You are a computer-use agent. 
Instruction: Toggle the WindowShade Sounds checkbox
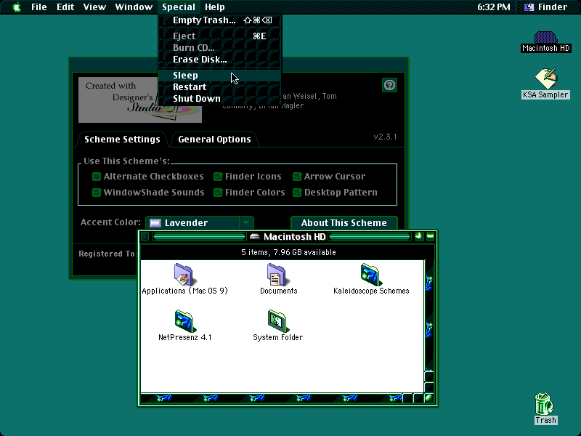click(x=97, y=193)
